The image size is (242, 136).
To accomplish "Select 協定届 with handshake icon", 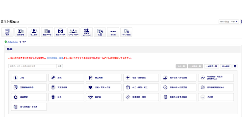I will point(104,97).
